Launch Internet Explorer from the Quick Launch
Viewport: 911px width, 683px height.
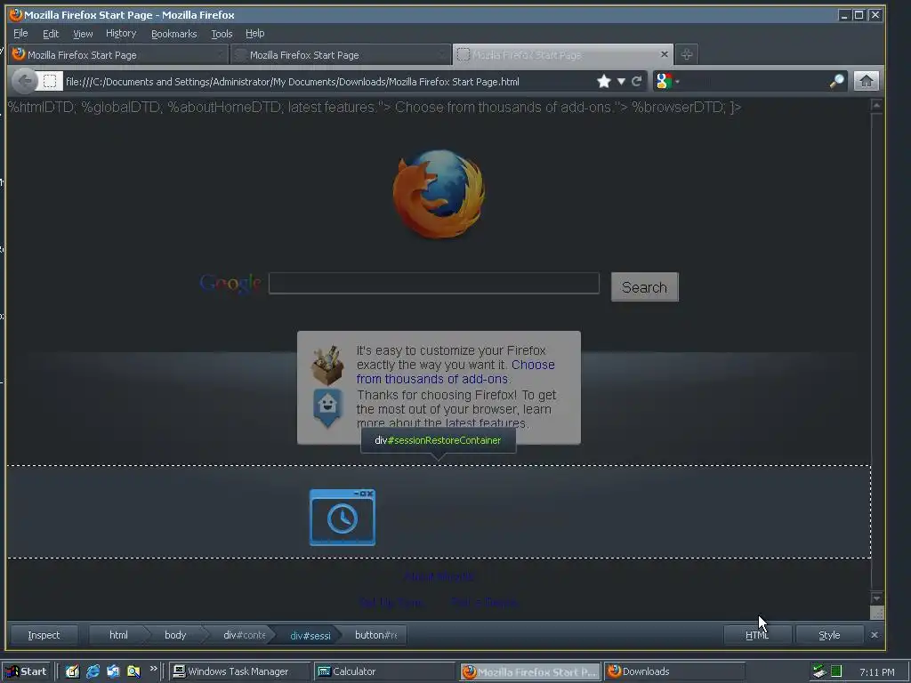[x=93, y=671]
